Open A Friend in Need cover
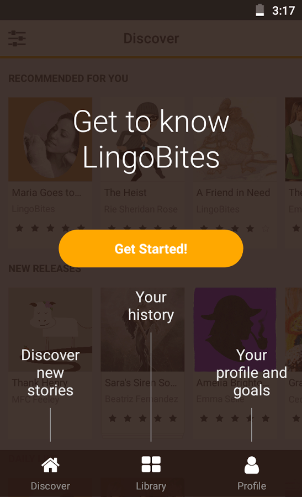 (235, 140)
